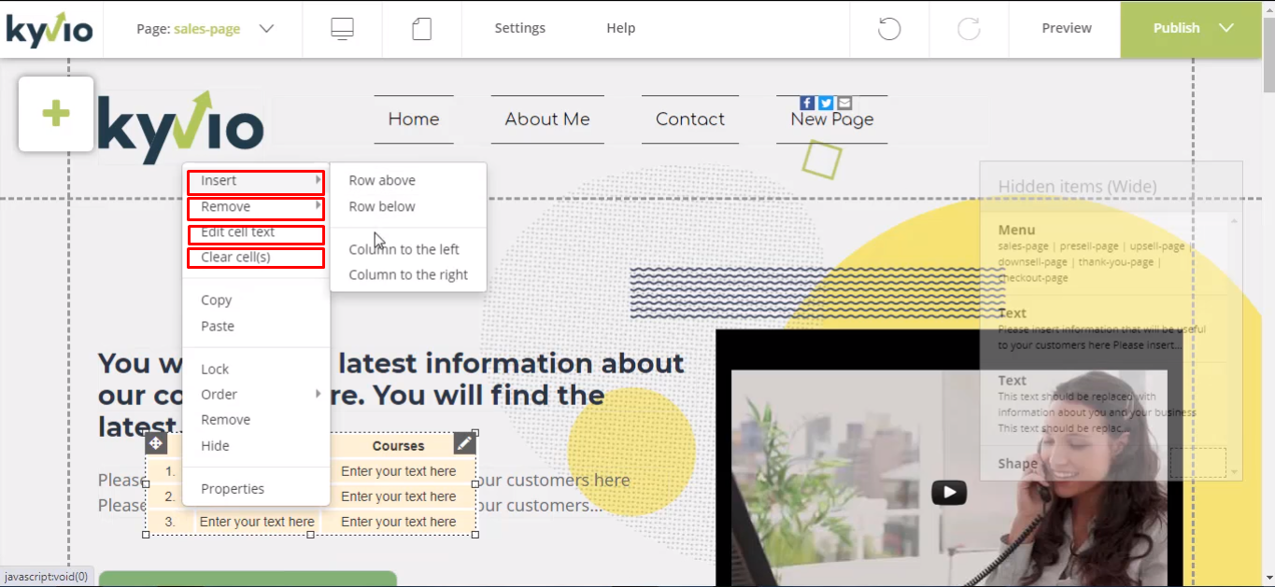Click the Facebook social icon

[808, 103]
